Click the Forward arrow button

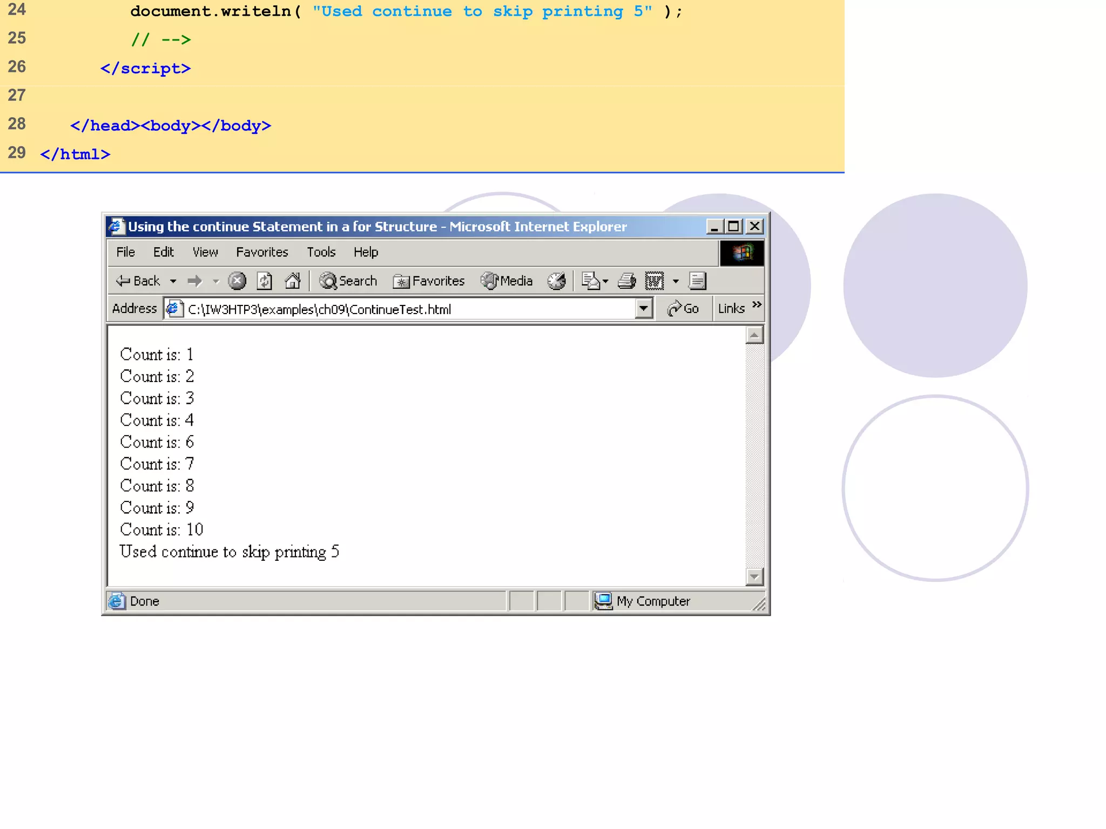point(194,281)
